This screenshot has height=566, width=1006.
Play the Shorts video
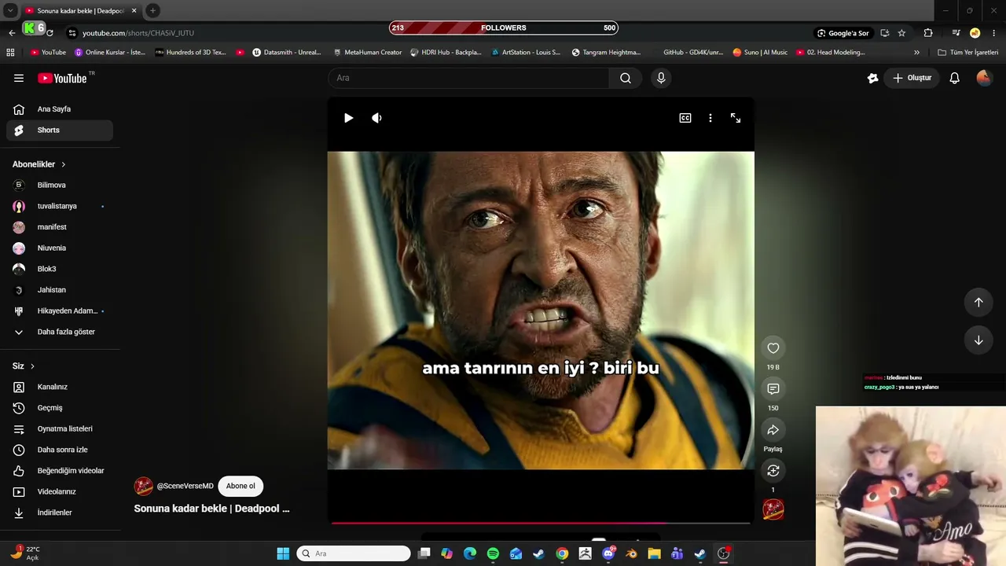(348, 118)
